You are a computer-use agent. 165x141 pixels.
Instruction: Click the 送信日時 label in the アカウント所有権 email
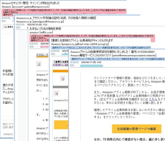(20, 24)
